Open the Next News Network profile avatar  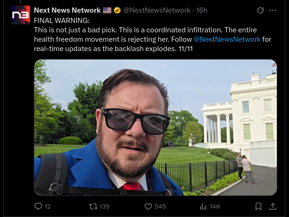tap(21, 15)
